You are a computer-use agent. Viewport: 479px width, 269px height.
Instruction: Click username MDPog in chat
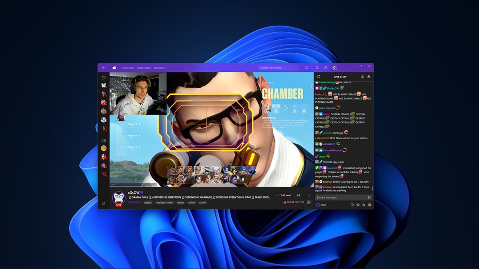(x=327, y=182)
